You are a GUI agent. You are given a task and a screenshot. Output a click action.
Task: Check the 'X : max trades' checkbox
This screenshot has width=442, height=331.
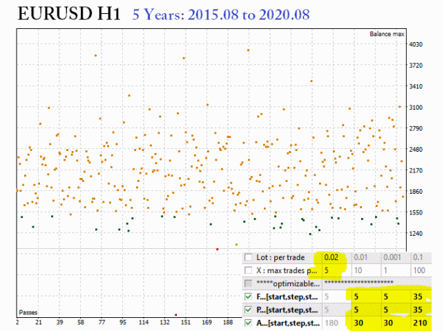coord(249,270)
